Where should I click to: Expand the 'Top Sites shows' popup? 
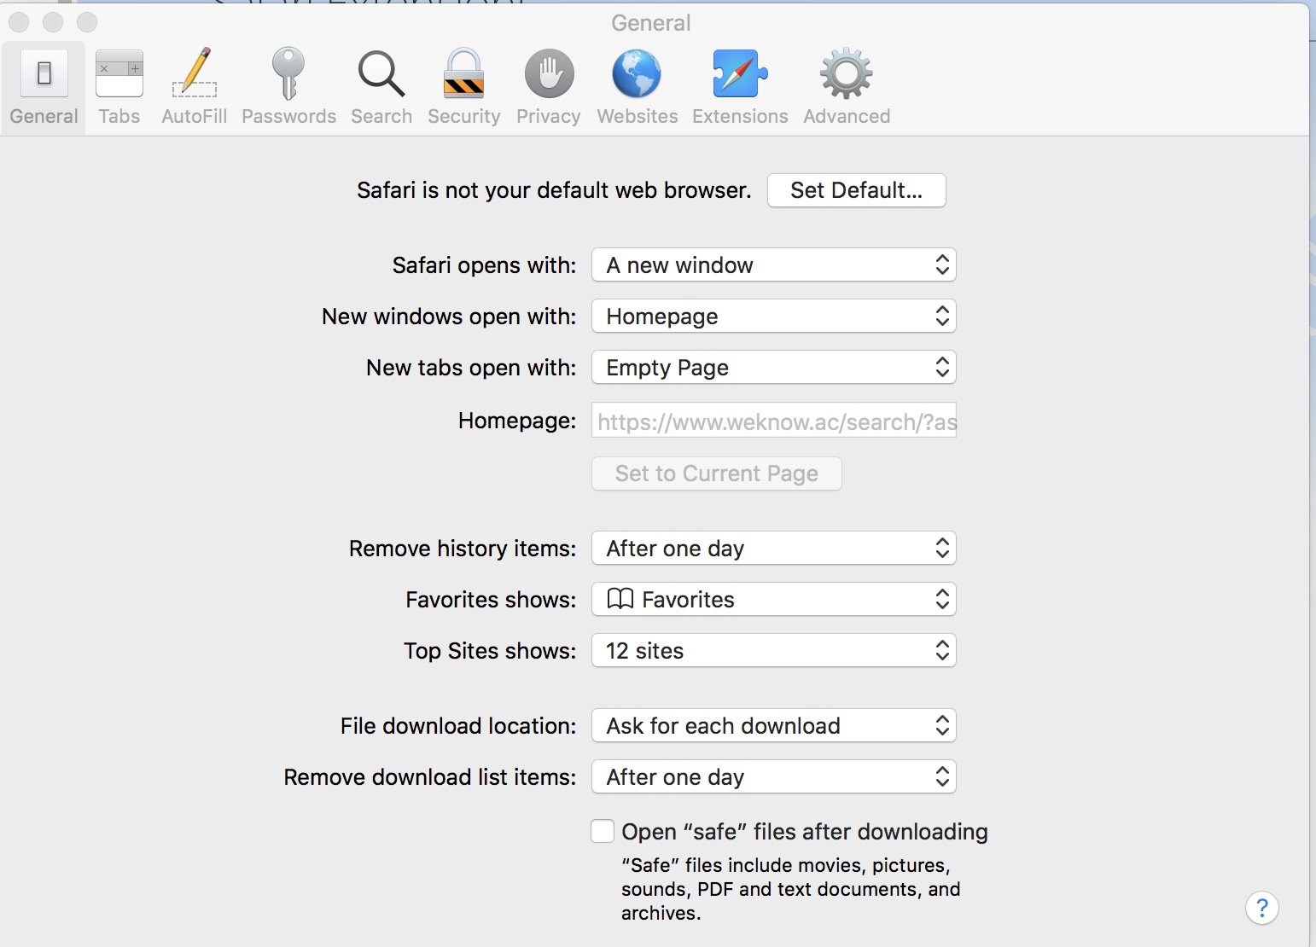click(774, 650)
